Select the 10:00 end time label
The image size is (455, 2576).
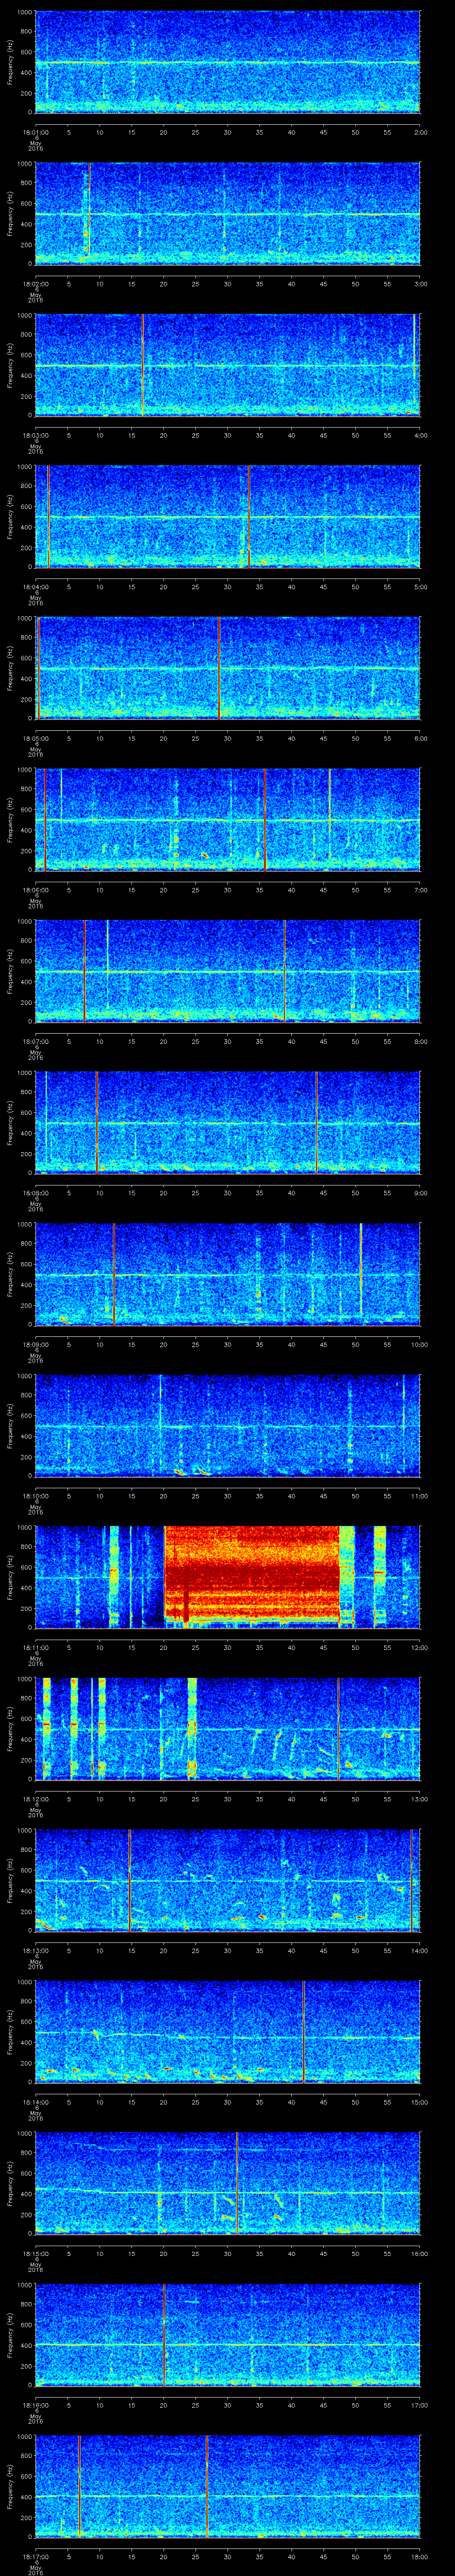419,1344
